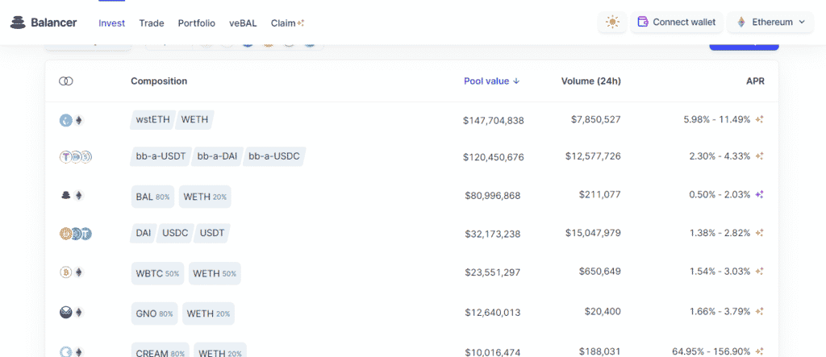The height and width of the screenshot is (357, 826).
Task: Click volume value $12,577,726
Action: [x=593, y=156]
